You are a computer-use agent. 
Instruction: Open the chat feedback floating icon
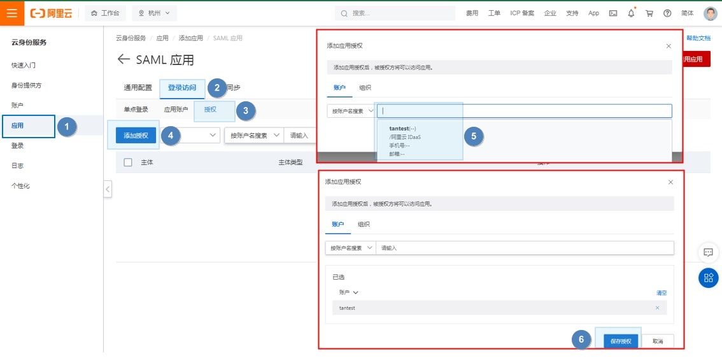pyautogui.click(x=708, y=252)
